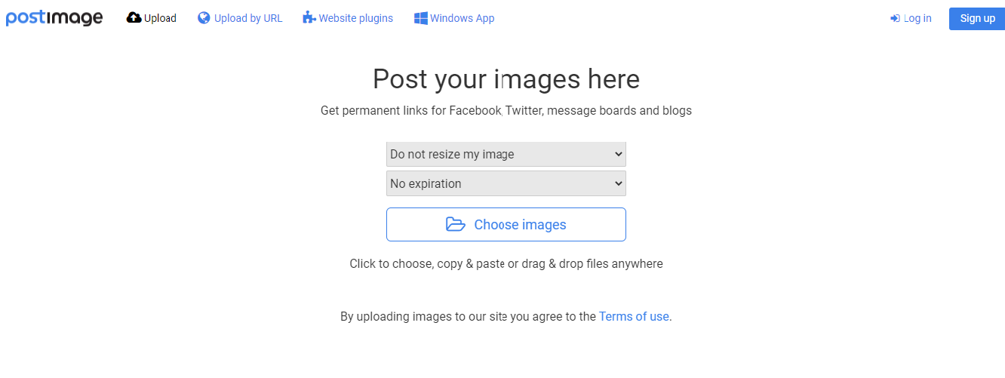Click the postimage logo
This screenshot has width=1005, height=378.
[54, 18]
